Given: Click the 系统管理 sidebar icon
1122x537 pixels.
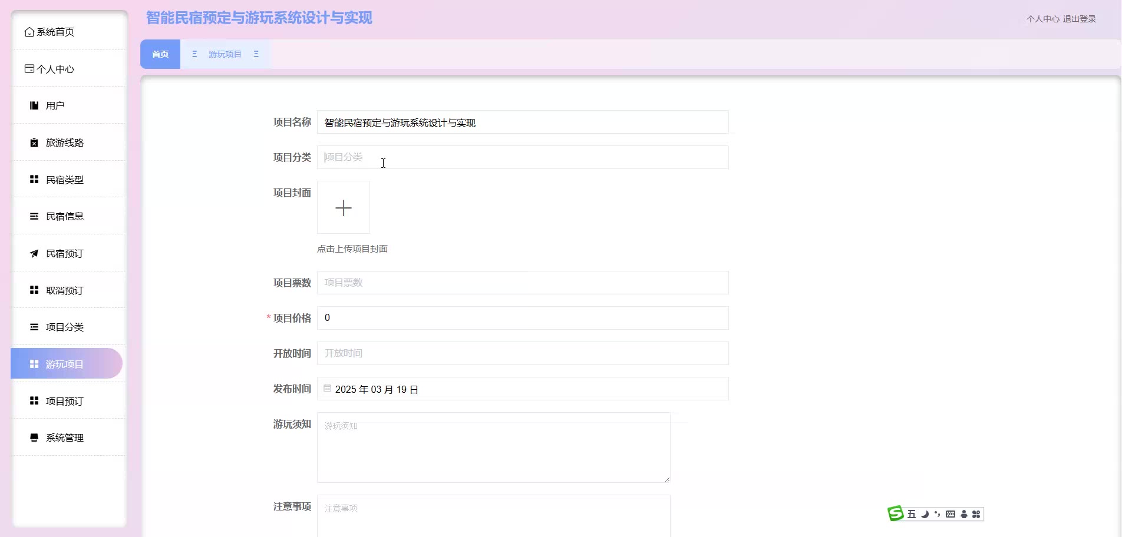Looking at the screenshot, I should pos(34,437).
